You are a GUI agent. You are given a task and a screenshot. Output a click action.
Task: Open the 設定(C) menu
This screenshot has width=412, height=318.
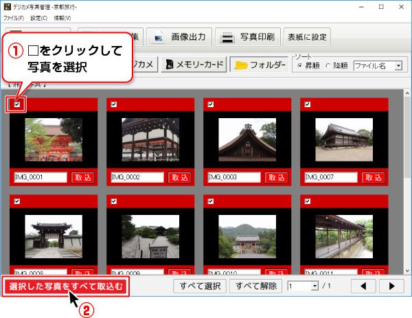39,18
